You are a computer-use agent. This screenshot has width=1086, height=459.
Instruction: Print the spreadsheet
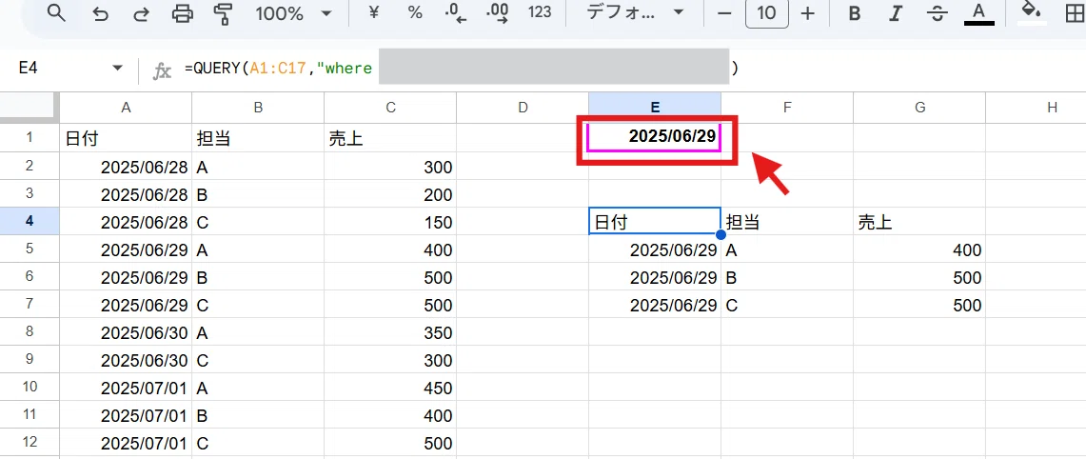point(182,13)
